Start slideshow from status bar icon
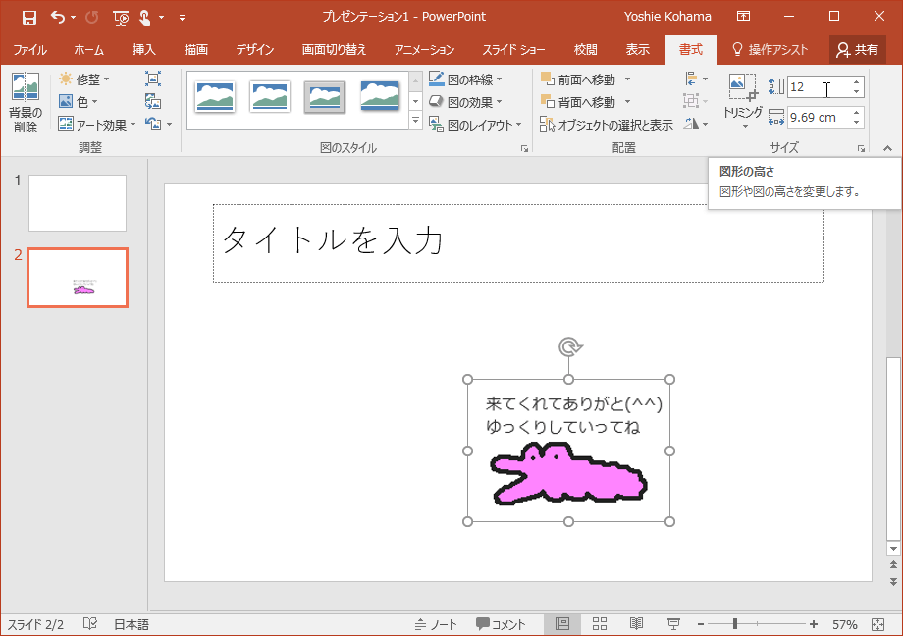The image size is (903, 636). [673, 624]
